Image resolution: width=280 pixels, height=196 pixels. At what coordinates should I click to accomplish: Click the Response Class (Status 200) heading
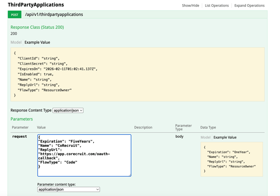point(37,27)
